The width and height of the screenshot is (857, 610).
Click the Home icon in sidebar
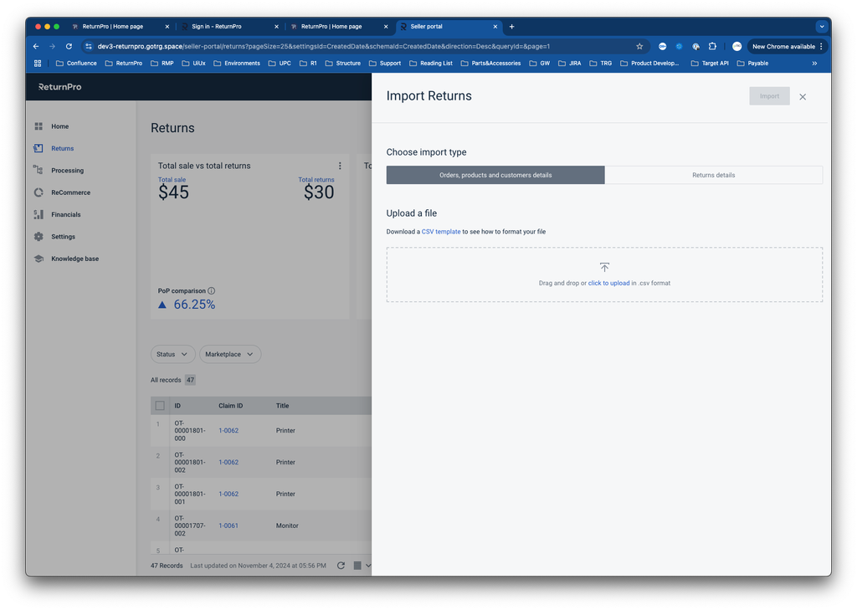pos(38,126)
